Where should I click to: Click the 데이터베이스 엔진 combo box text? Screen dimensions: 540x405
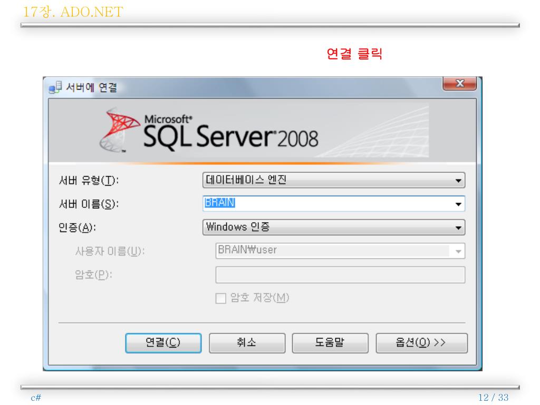coord(246,180)
